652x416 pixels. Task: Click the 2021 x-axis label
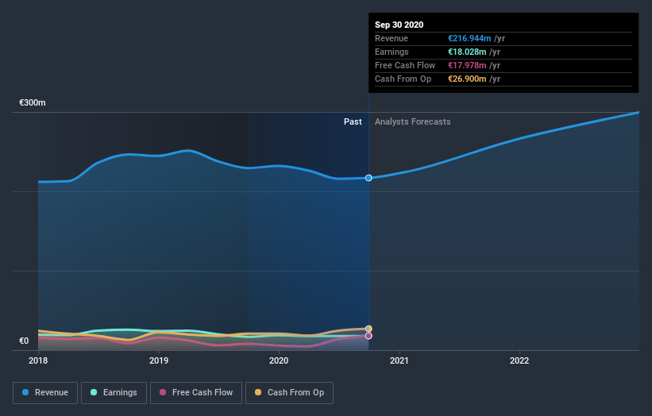click(x=399, y=360)
